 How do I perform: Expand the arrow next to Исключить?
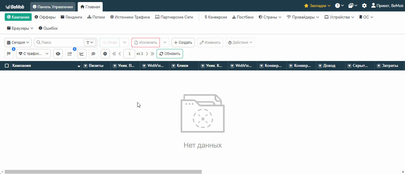click(165, 43)
